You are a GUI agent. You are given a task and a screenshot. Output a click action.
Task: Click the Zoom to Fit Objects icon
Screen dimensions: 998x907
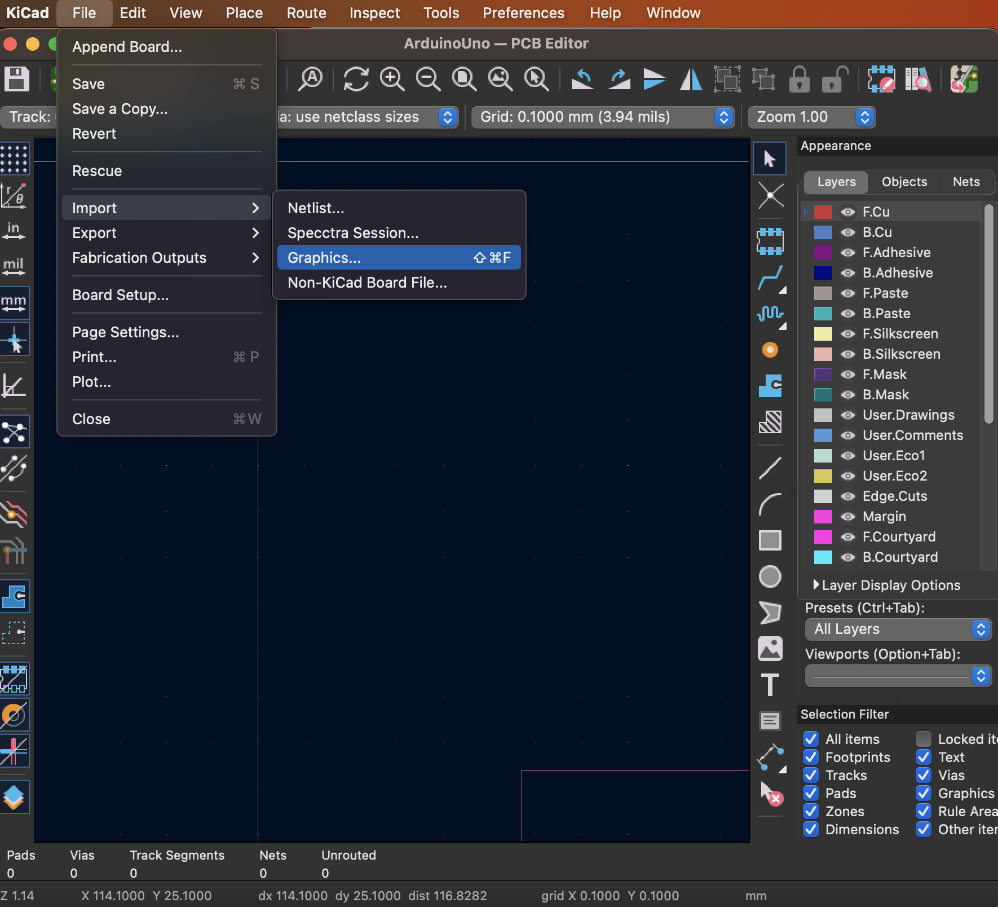(x=500, y=79)
